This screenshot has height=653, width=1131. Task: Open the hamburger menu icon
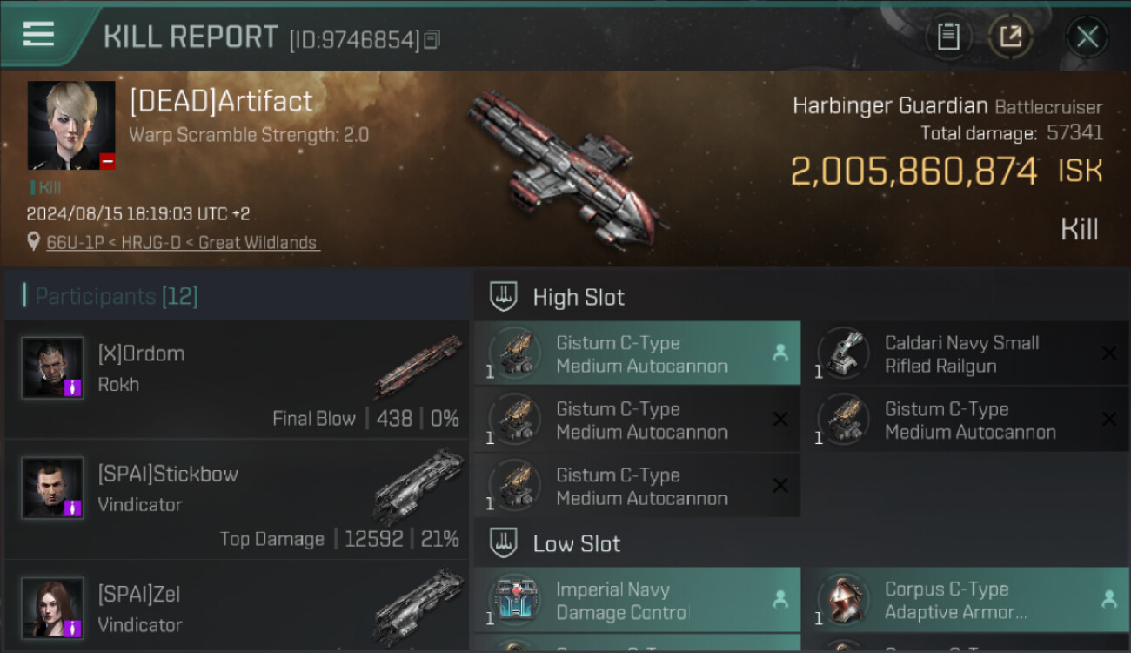point(38,35)
